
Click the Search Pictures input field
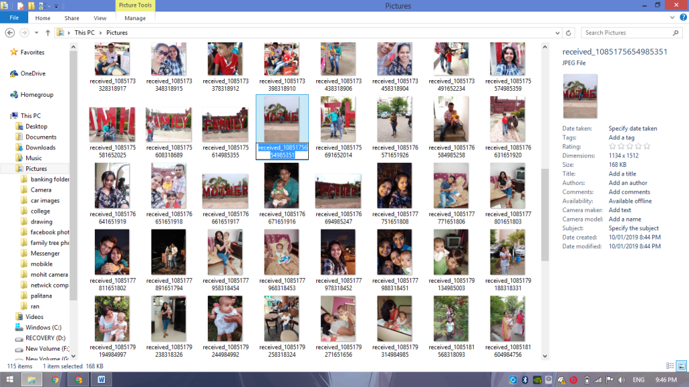coord(626,32)
